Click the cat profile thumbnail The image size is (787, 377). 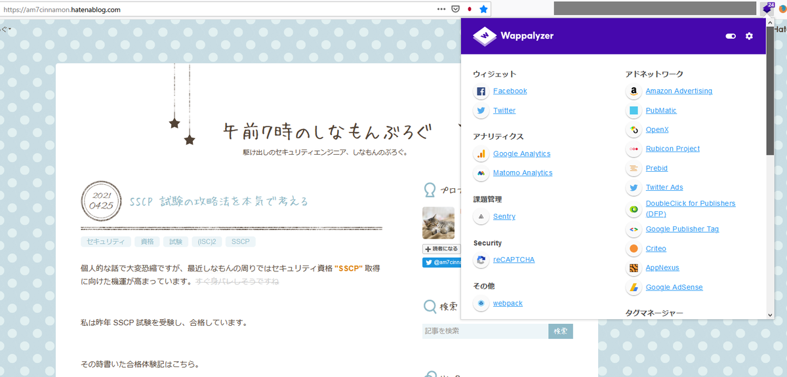coord(439,223)
